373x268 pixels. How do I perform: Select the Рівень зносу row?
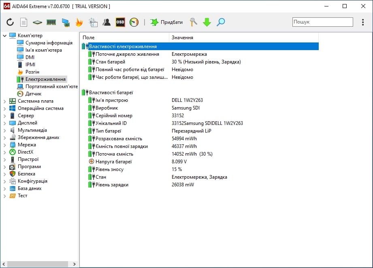coord(200,169)
